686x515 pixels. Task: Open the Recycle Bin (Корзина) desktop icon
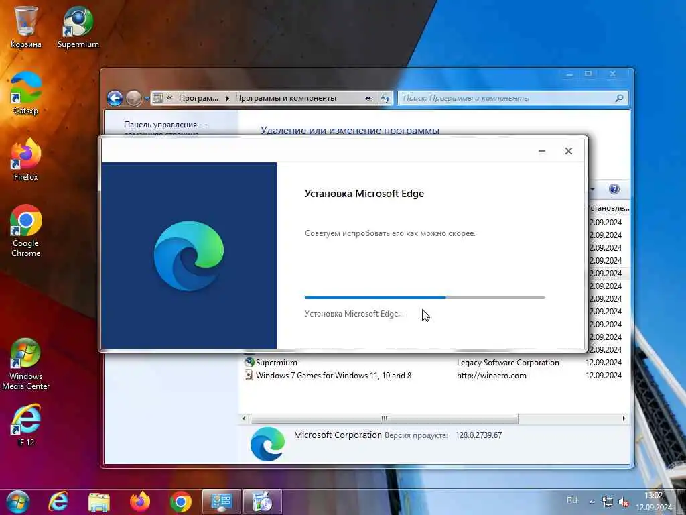pyautogui.click(x=26, y=26)
